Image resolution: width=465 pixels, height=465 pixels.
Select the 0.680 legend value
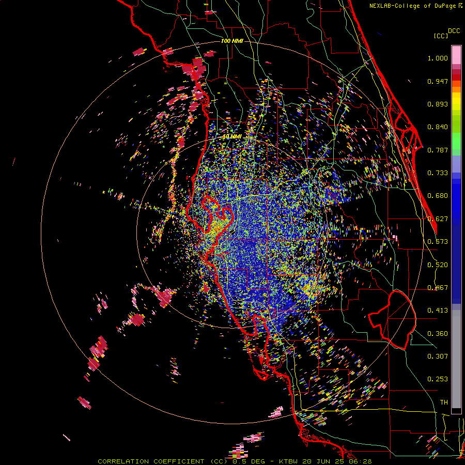point(438,196)
